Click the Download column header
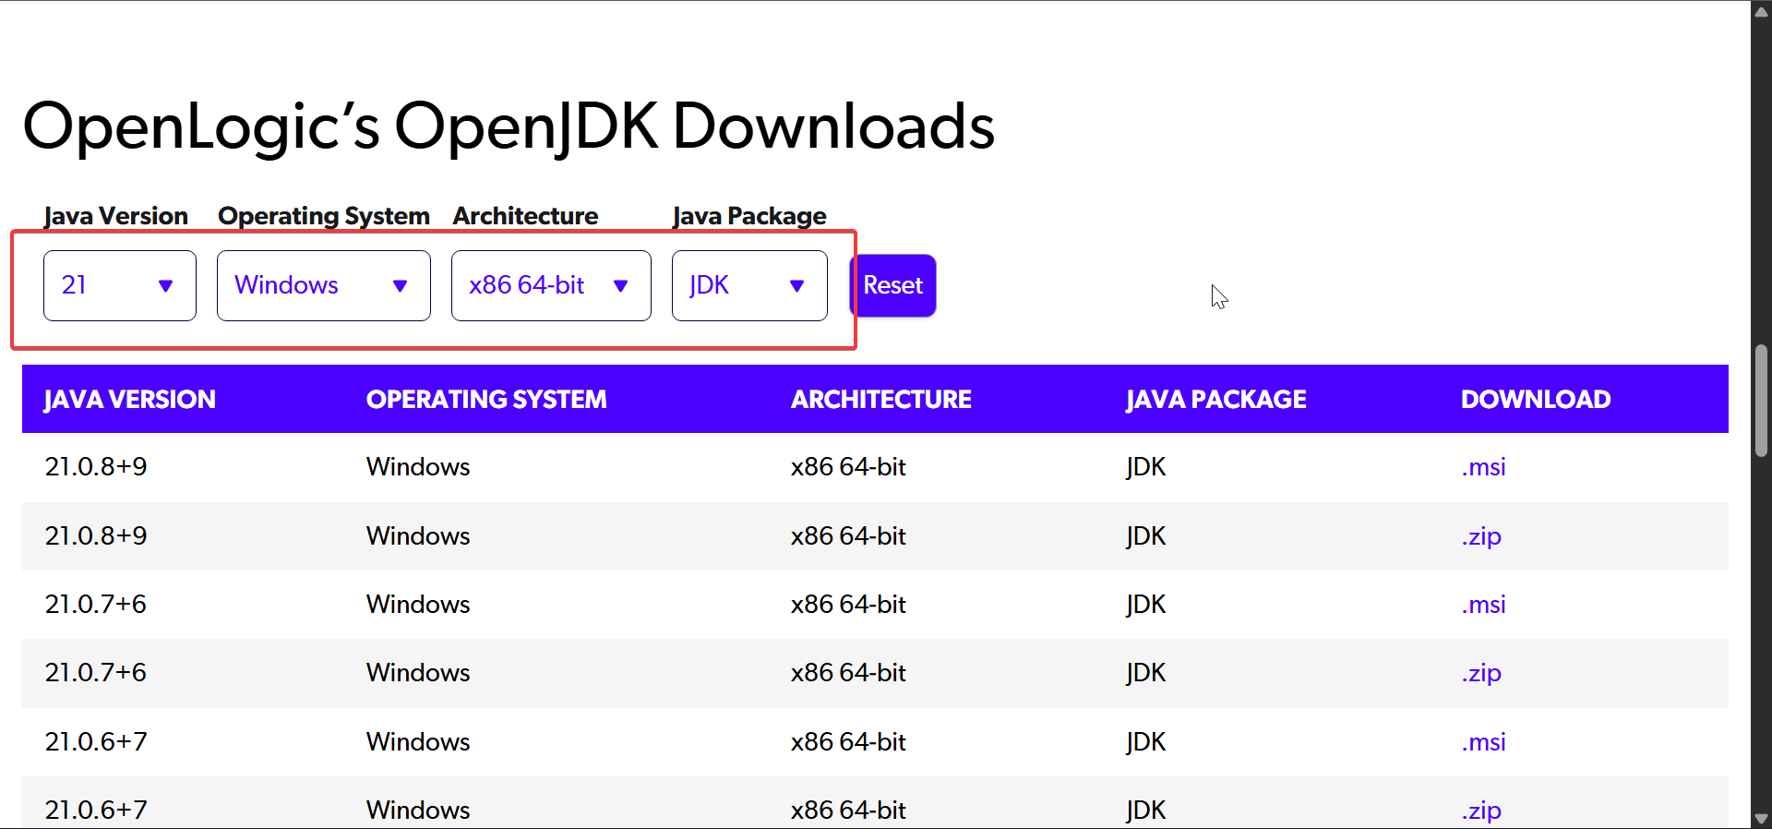The width and height of the screenshot is (1772, 829). [1535, 400]
